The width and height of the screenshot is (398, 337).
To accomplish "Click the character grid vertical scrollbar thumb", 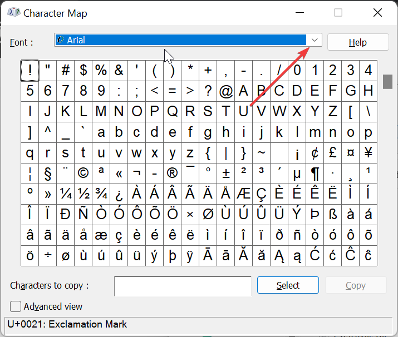I will [387, 82].
